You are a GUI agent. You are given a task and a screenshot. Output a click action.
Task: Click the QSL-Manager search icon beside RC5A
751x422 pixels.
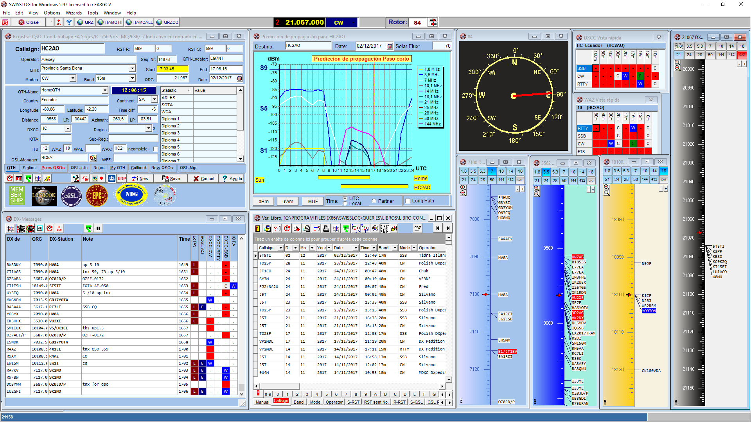93,158
